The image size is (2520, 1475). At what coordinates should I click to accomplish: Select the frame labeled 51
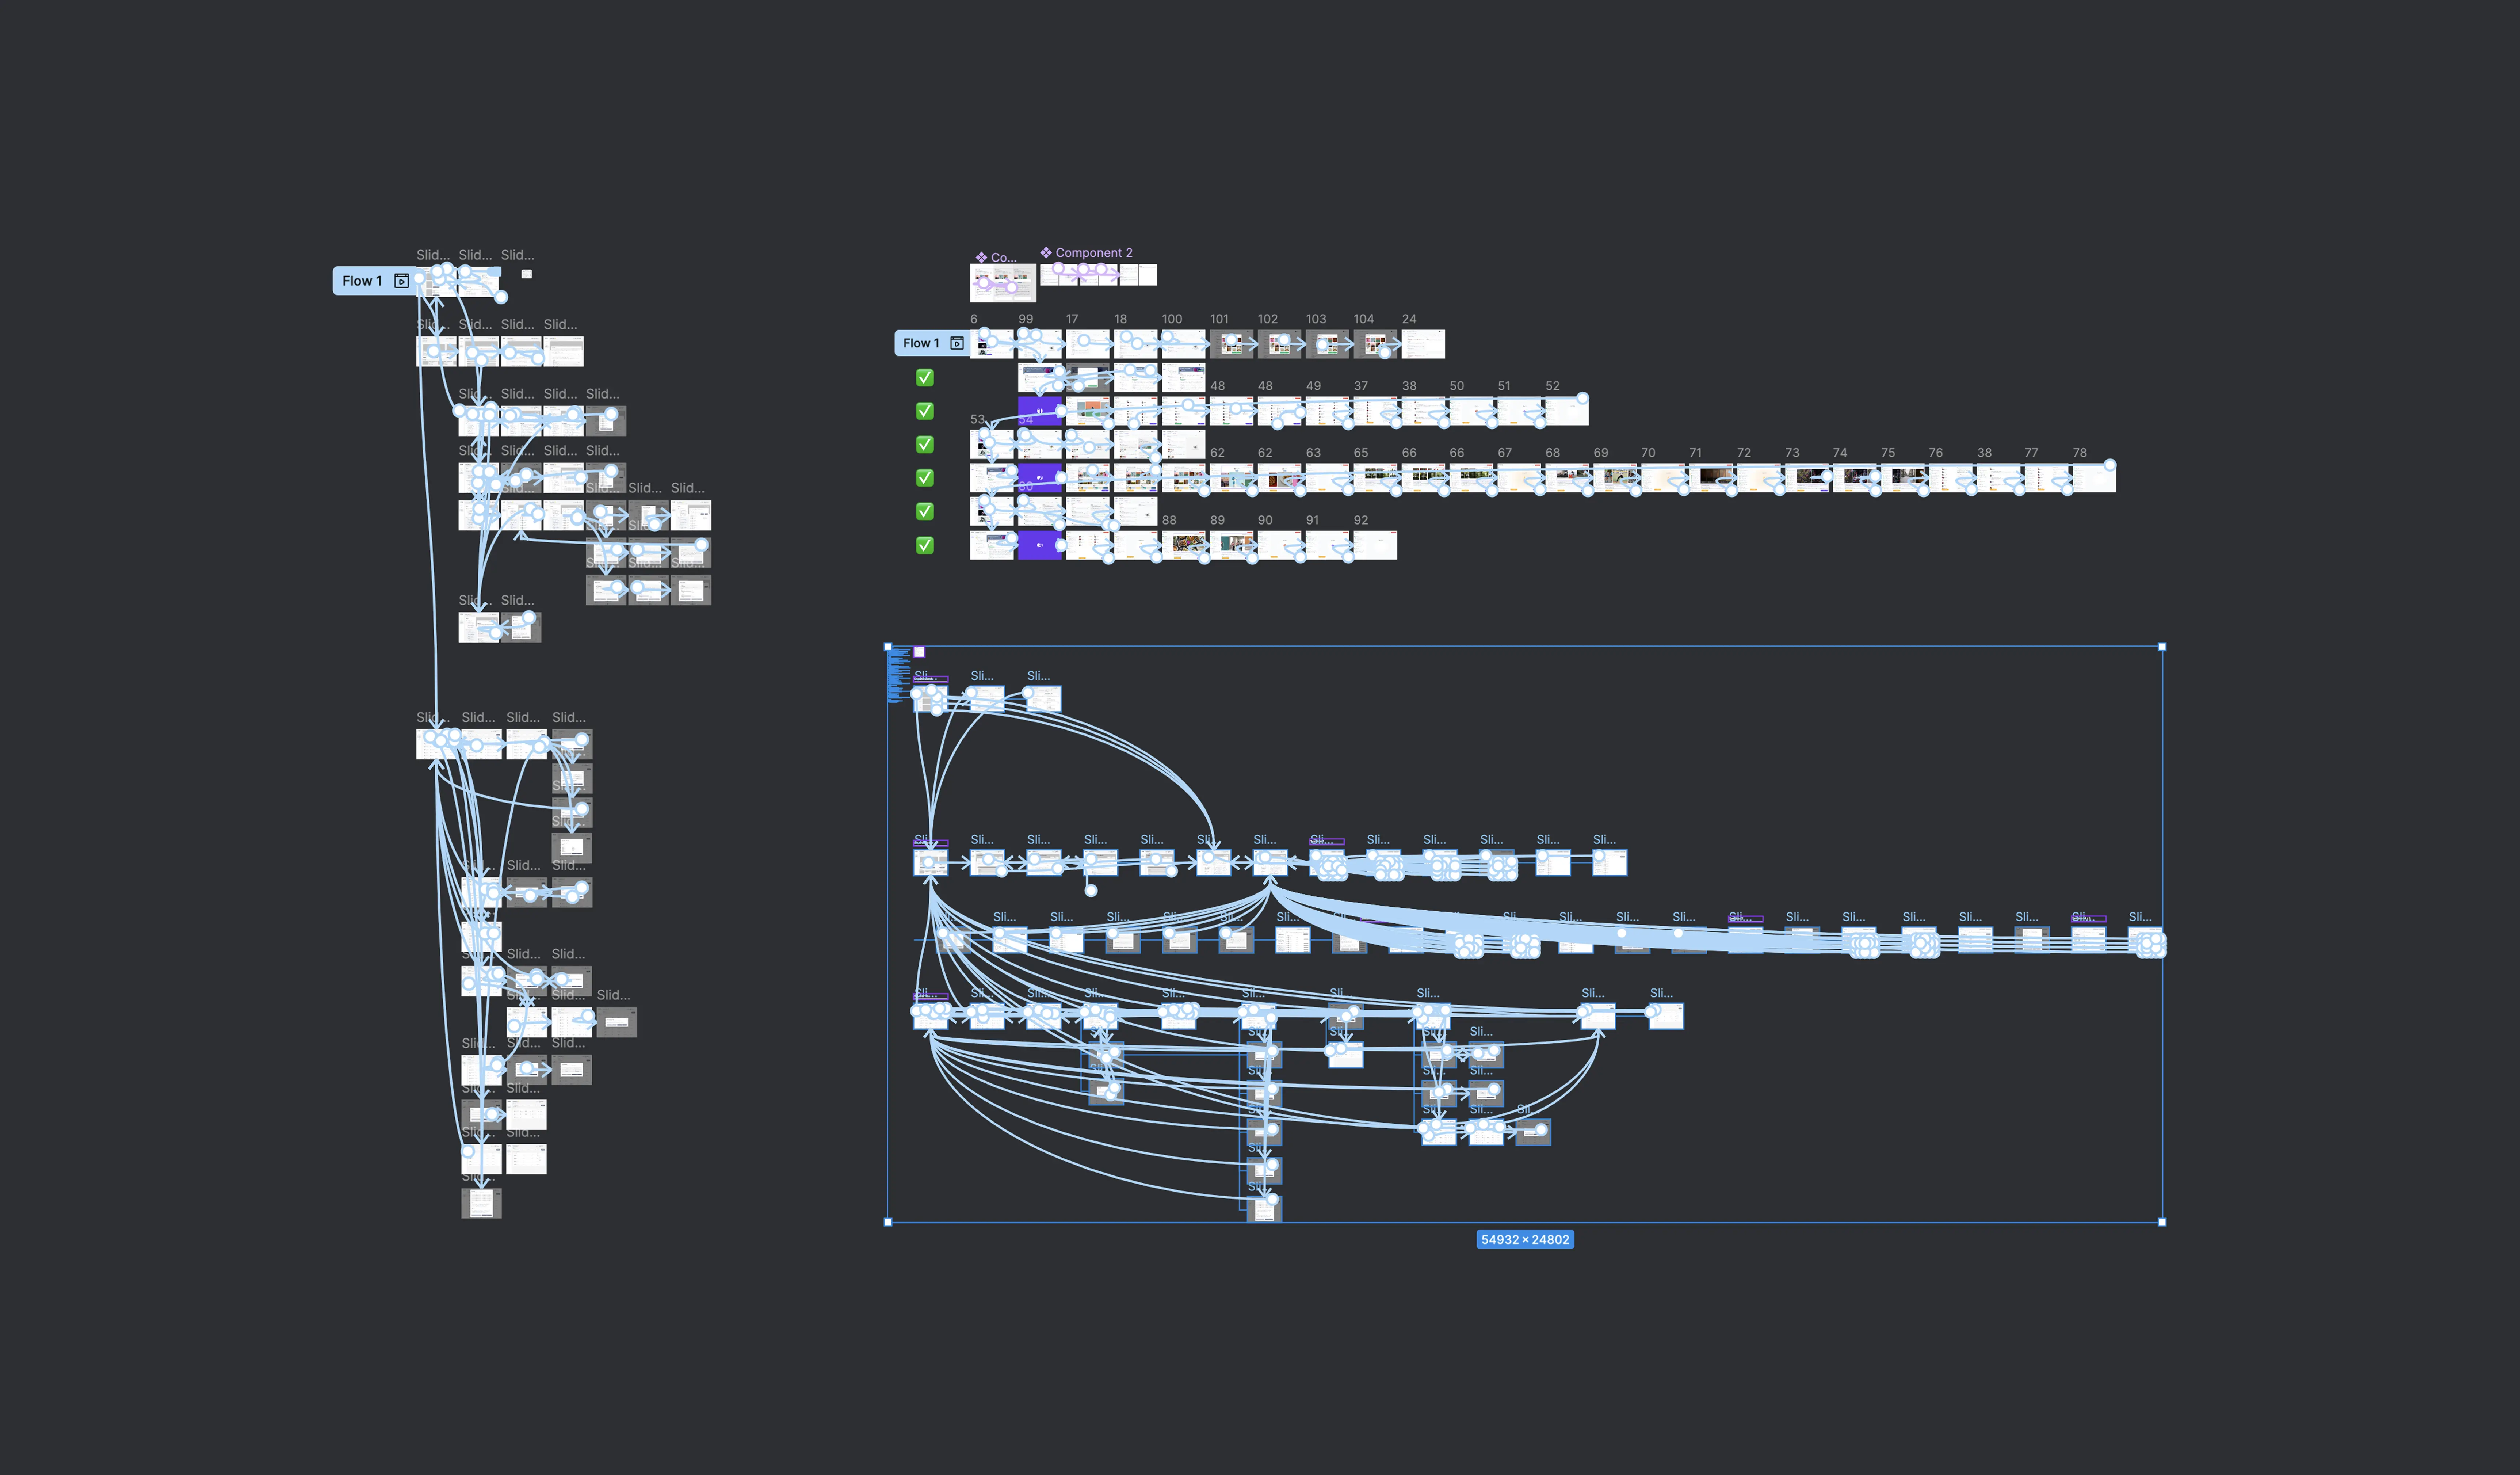1519,411
